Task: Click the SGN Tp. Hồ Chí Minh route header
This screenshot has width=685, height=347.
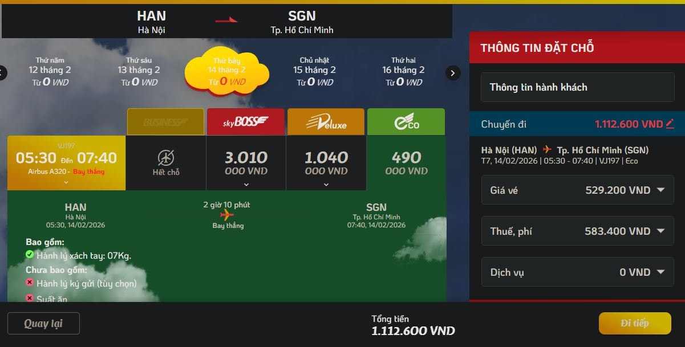Action: point(302,22)
